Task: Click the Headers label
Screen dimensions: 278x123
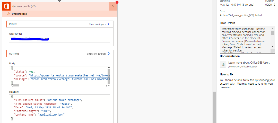Action: pos(14,92)
